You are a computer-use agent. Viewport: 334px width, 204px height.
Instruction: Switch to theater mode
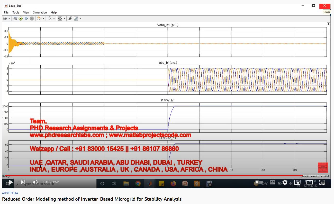(x=310, y=182)
